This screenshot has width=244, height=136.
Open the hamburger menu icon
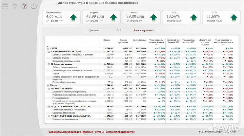point(6,6)
